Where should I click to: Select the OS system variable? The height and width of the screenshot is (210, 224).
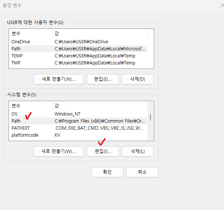point(79,114)
